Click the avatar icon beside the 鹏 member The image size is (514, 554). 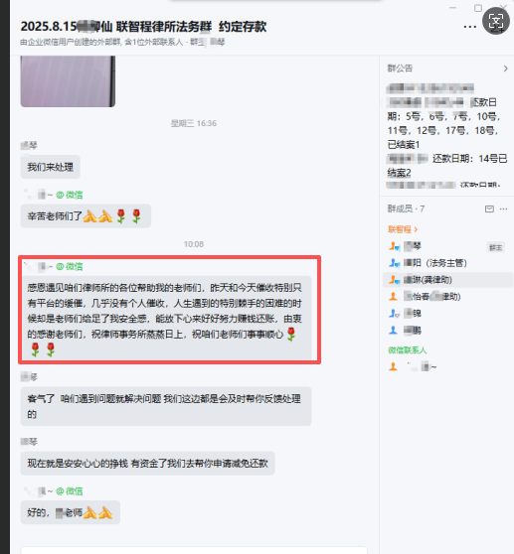(x=393, y=331)
